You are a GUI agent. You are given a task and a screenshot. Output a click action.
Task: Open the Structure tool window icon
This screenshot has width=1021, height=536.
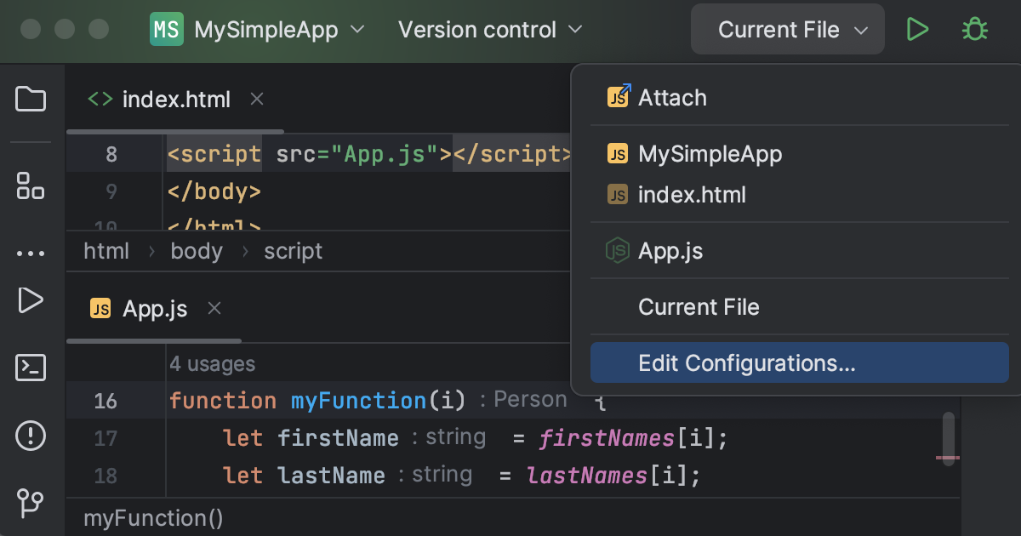(x=31, y=187)
